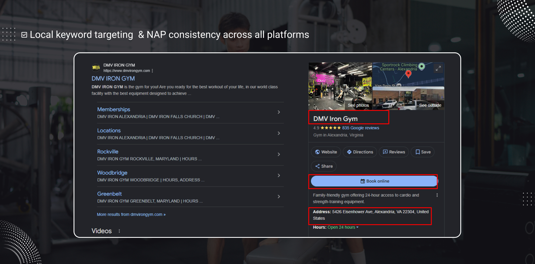535x264 pixels.
Task: Open the Woodbridge sitelink
Action: click(112, 173)
